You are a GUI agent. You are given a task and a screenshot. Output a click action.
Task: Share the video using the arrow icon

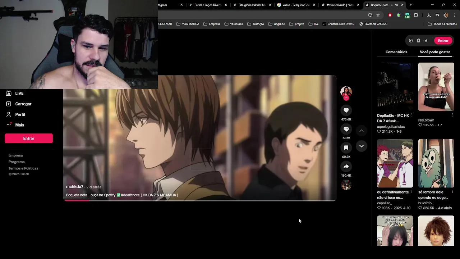pos(346,167)
